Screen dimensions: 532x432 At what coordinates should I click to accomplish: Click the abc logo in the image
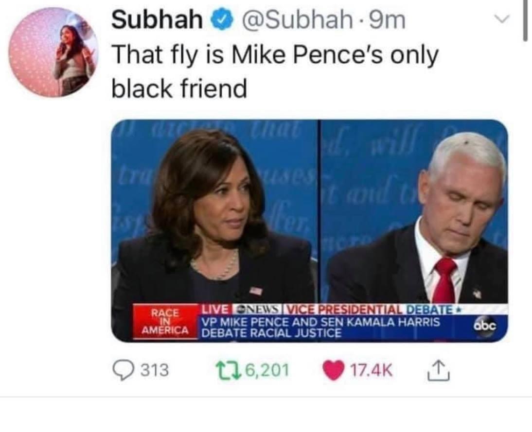click(485, 326)
